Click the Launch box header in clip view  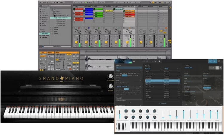click(x=51, y=53)
